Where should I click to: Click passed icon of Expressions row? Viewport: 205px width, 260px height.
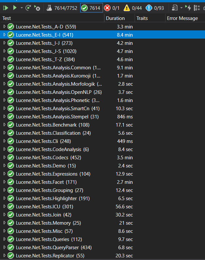[x=11, y=174]
